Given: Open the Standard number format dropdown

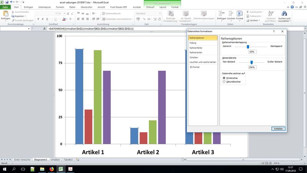Looking at the screenshot, I should point(160,13).
